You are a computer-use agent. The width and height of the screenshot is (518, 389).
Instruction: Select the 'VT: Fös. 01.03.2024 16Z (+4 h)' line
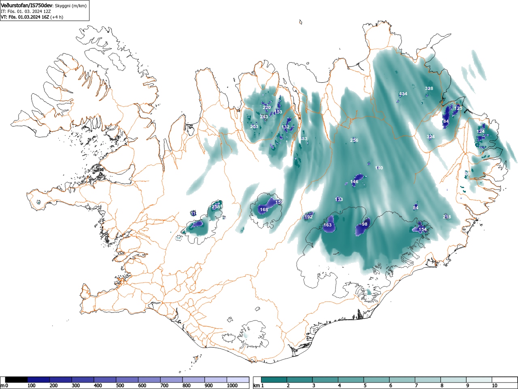(x=32, y=17)
